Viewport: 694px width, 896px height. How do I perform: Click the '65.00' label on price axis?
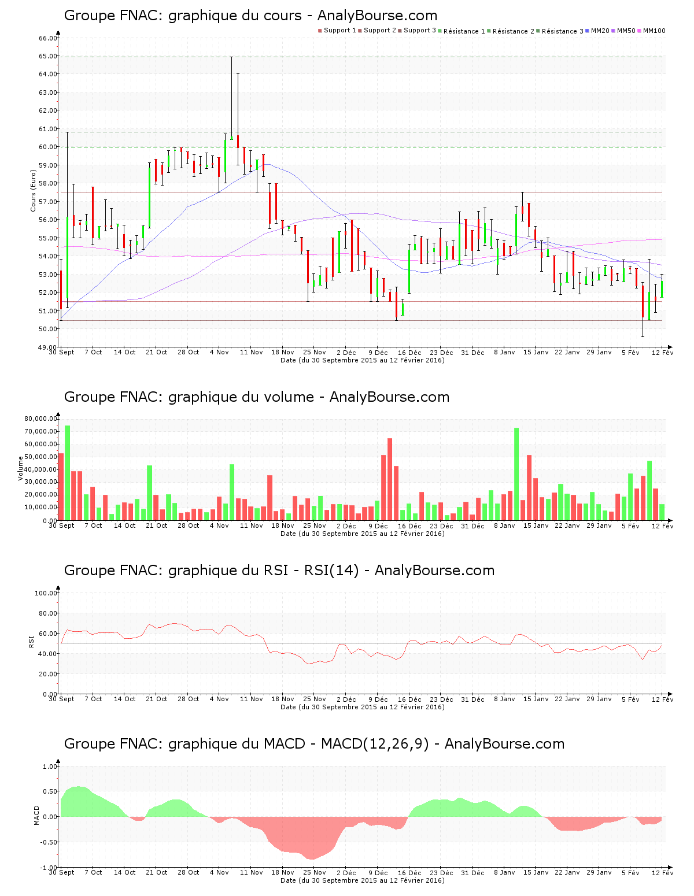(47, 56)
